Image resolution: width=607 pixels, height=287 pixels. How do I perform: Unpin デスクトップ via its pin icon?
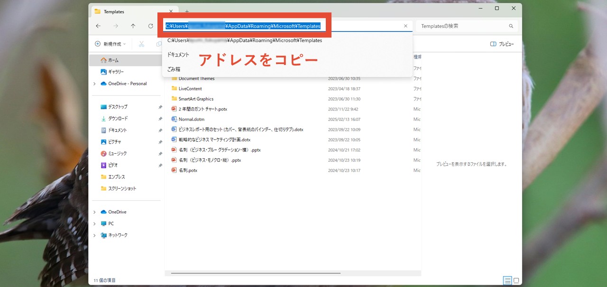point(160,107)
